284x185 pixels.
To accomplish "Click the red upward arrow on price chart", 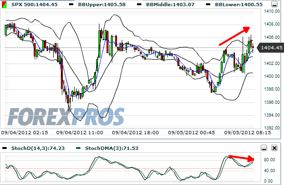I will [235, 36].
